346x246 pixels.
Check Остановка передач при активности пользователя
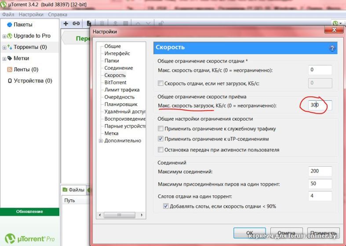tap(160, 150)
